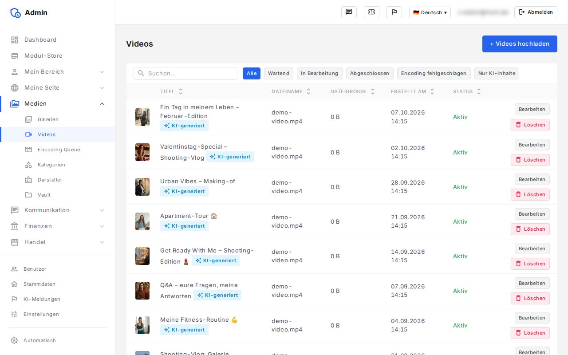Expand the Mein Bereich menu
The width and height of the screenshot is (568, 355).
tap(57, 72)
